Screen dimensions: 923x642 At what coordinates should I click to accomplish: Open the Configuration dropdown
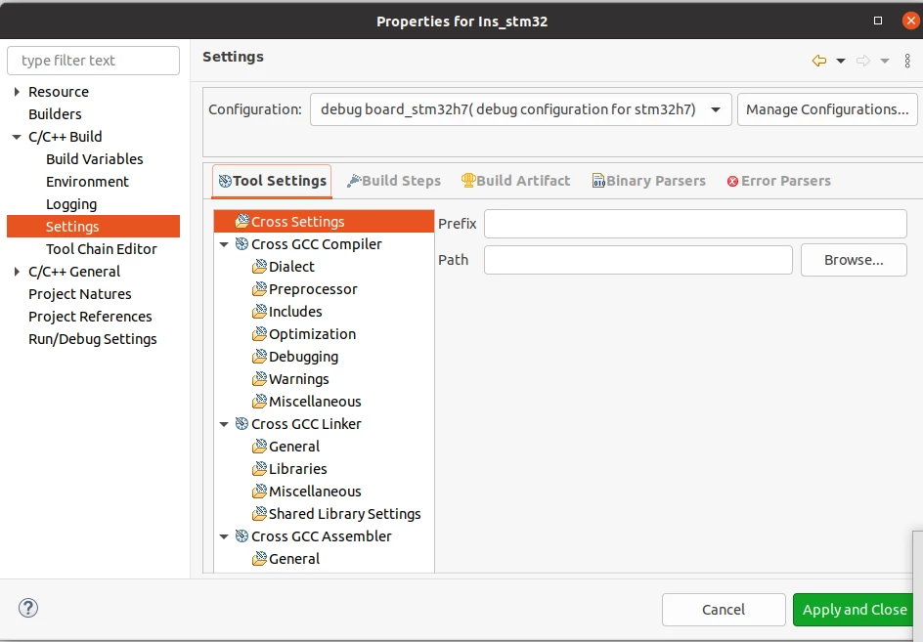point(520,109)
